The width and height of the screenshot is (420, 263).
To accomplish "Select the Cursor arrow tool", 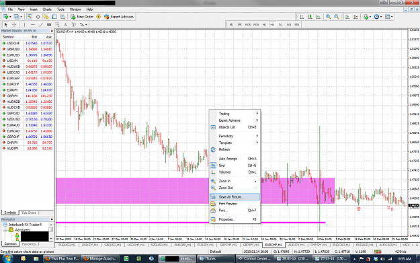I will [x=5, y=25].
